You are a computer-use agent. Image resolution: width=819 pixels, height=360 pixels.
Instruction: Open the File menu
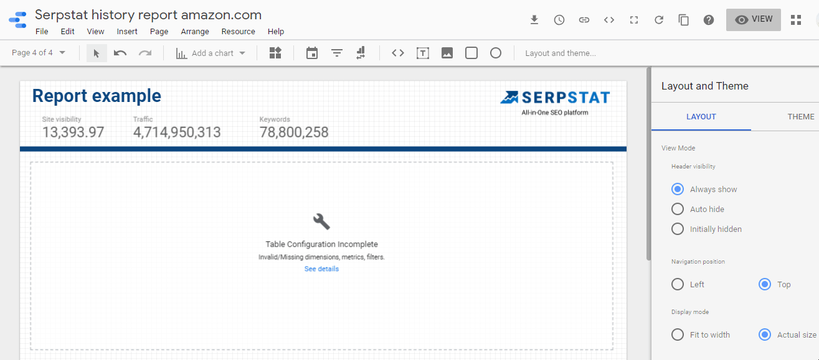tap(42, 32)
